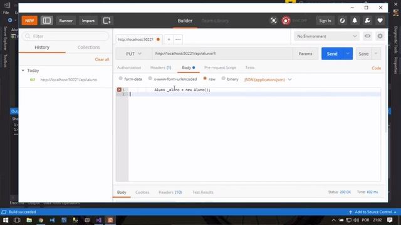The width and height of the screenshot is (401, 225).
Task: Select the binary radio button
Action: pyautogui.click(x=224, y=79)
